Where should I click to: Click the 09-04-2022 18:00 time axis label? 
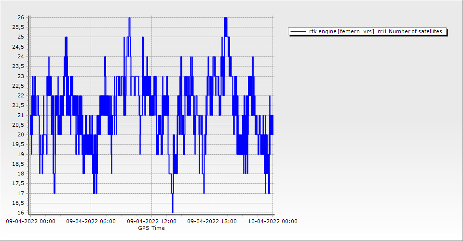pos(212,221)
